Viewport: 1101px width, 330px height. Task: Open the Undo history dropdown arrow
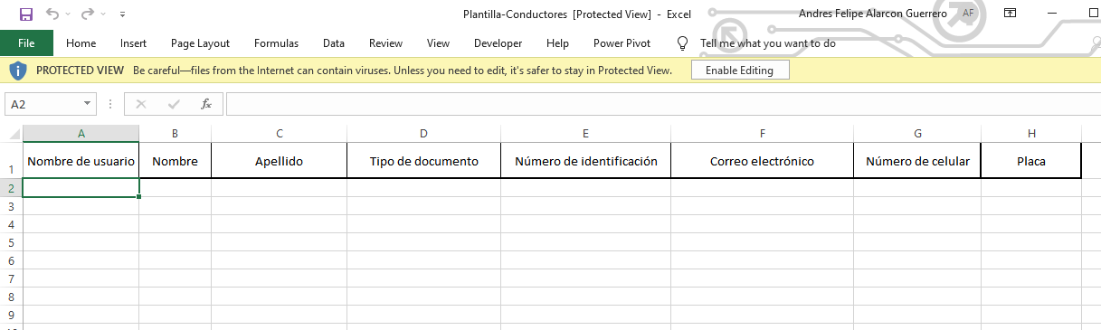coord(68,14)
